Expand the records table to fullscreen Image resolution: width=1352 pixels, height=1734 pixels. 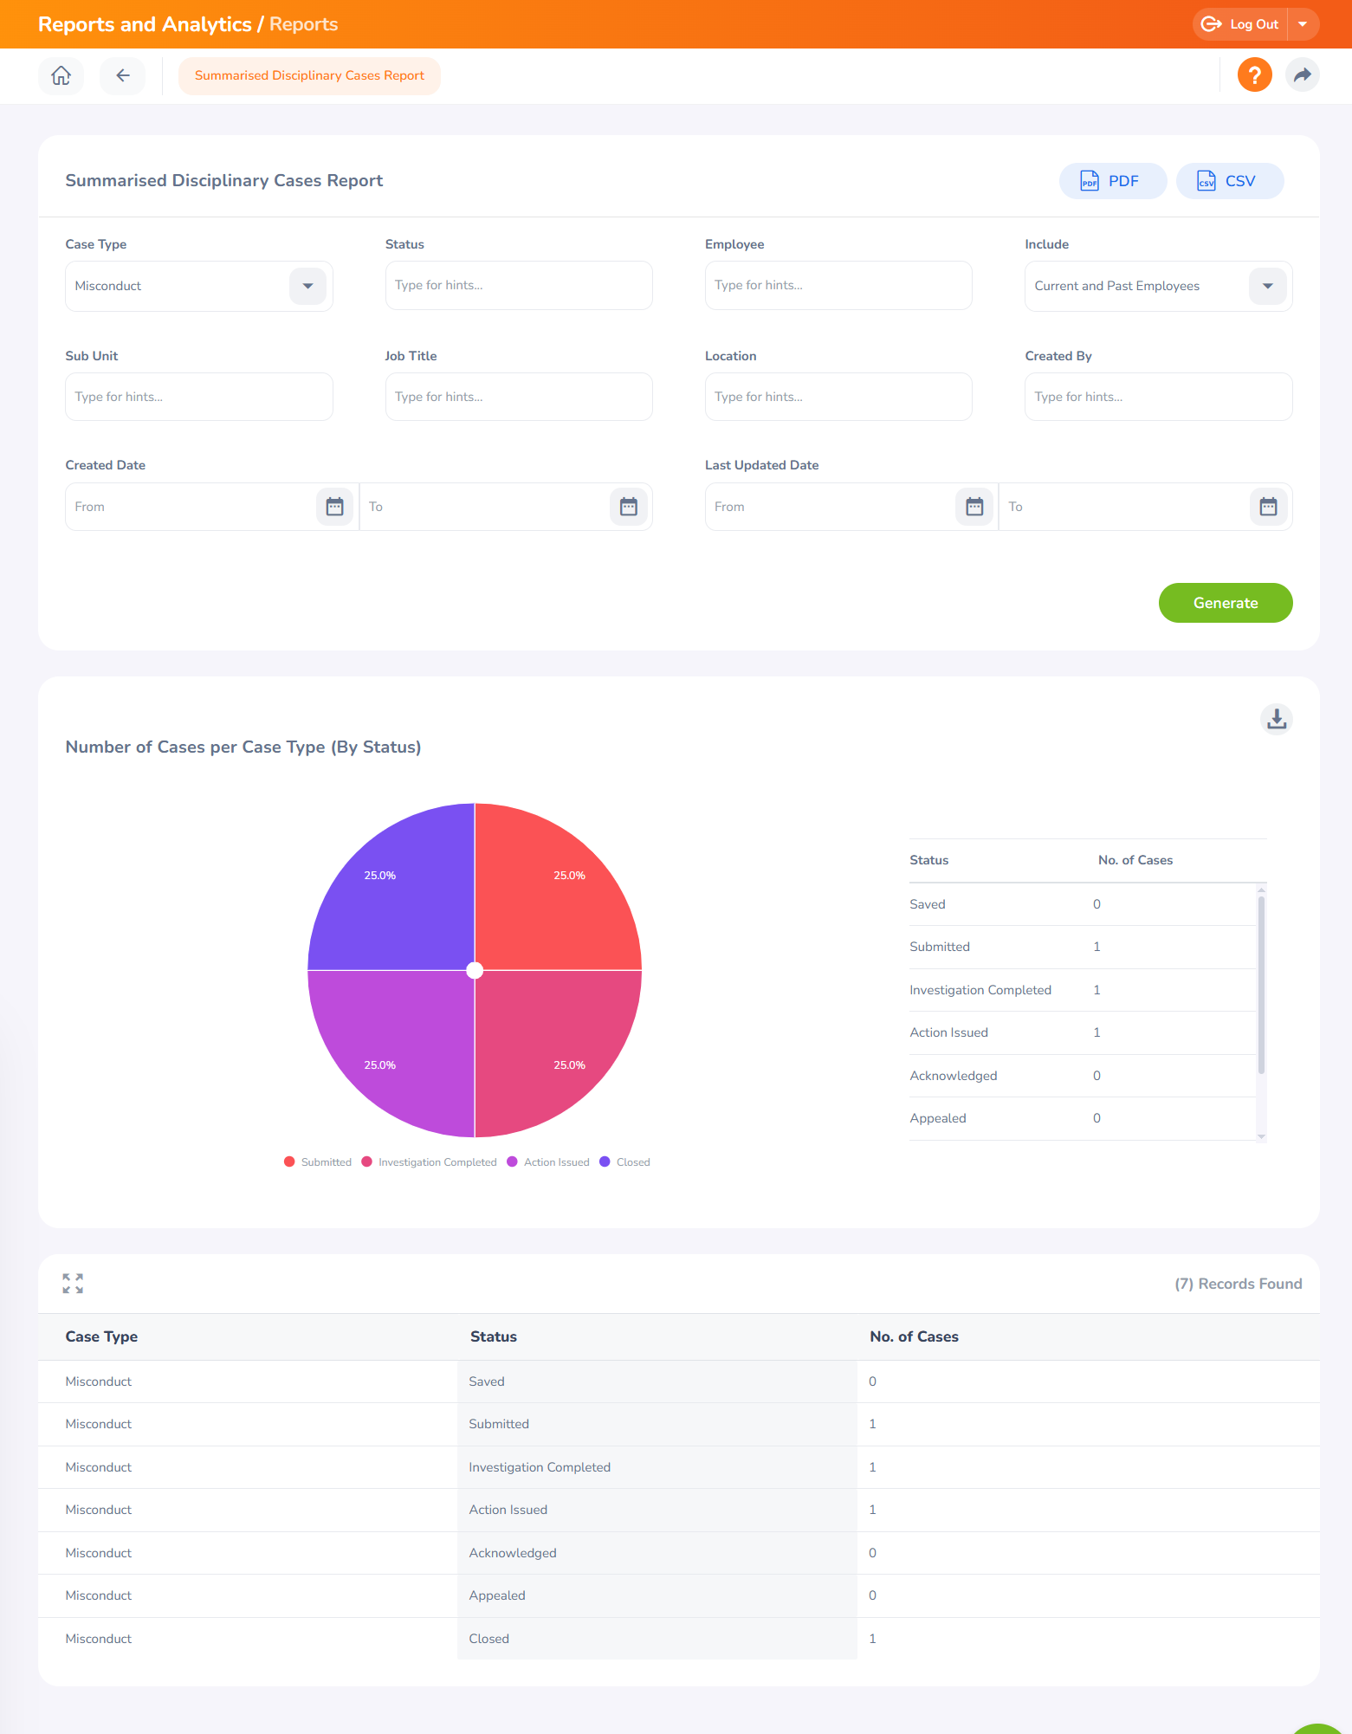[73, 1284]
